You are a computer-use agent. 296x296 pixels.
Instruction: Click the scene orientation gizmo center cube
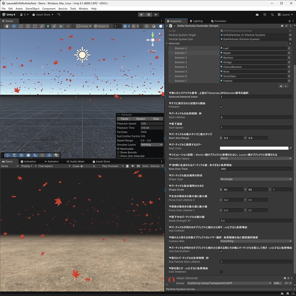pos(153,40)
